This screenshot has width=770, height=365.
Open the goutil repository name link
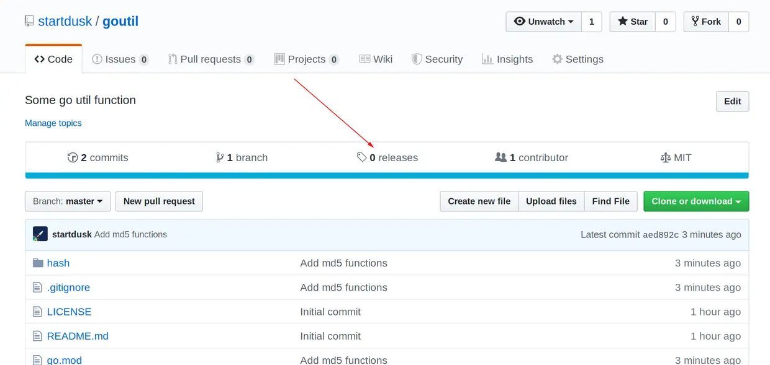pos(120,22)
